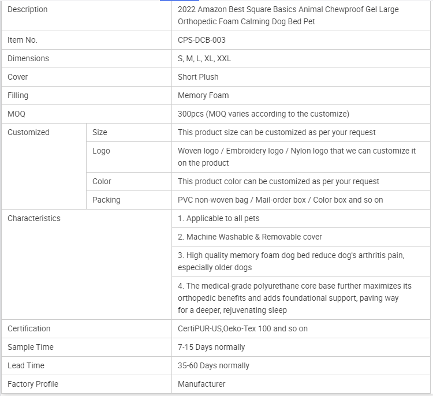Select the Size sub-label cell
433x396 pixels.
coord(100,133)
